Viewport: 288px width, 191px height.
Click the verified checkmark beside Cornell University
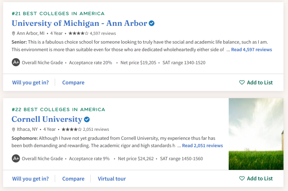87,119
